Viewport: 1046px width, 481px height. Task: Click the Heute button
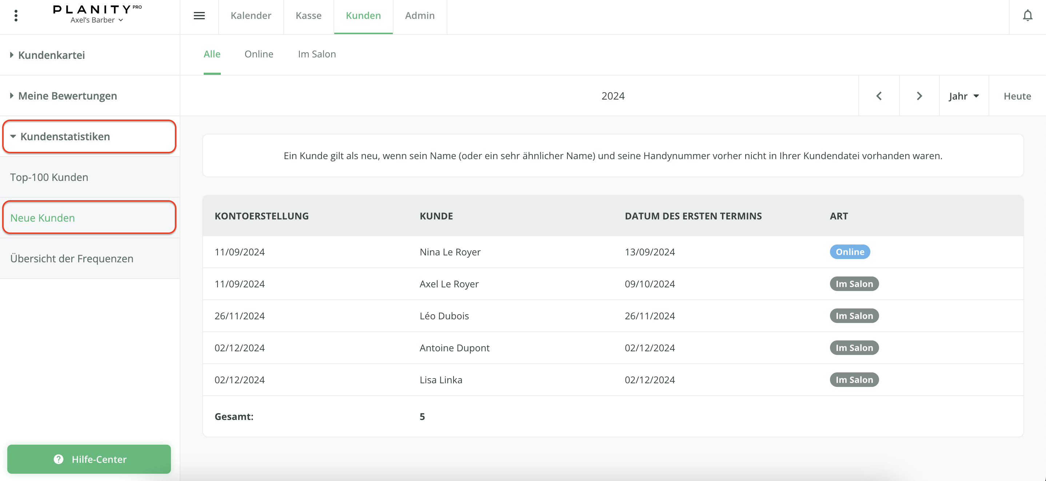[x=1017, y=96]
